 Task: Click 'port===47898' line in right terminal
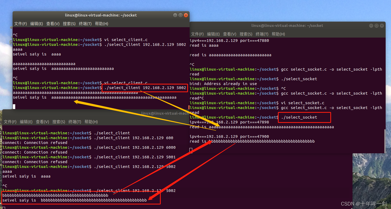pyautogui.click(x=229, y=122)
